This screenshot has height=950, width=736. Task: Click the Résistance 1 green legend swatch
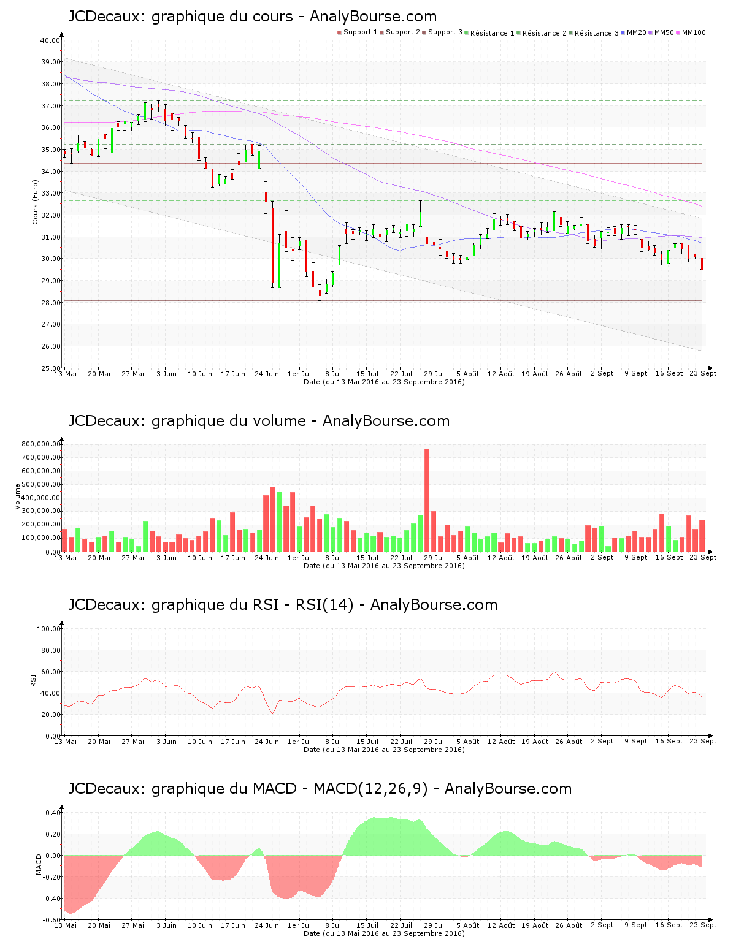(x=467, y=32)
